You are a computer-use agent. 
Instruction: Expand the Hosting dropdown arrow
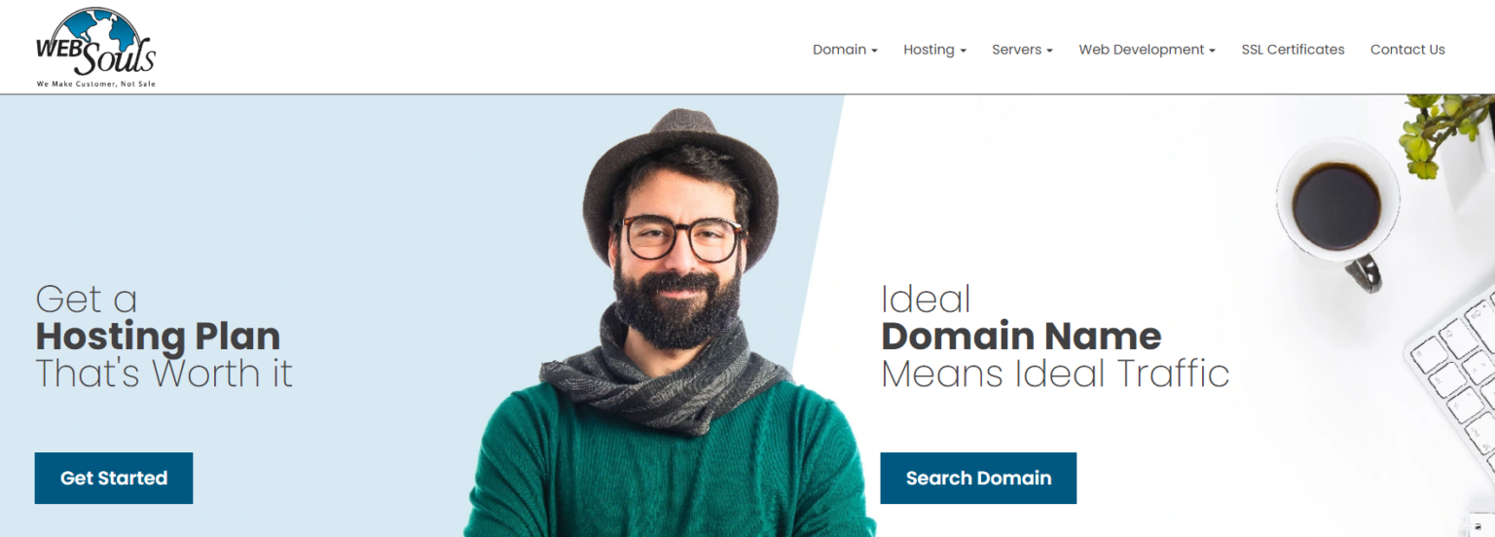963,51
